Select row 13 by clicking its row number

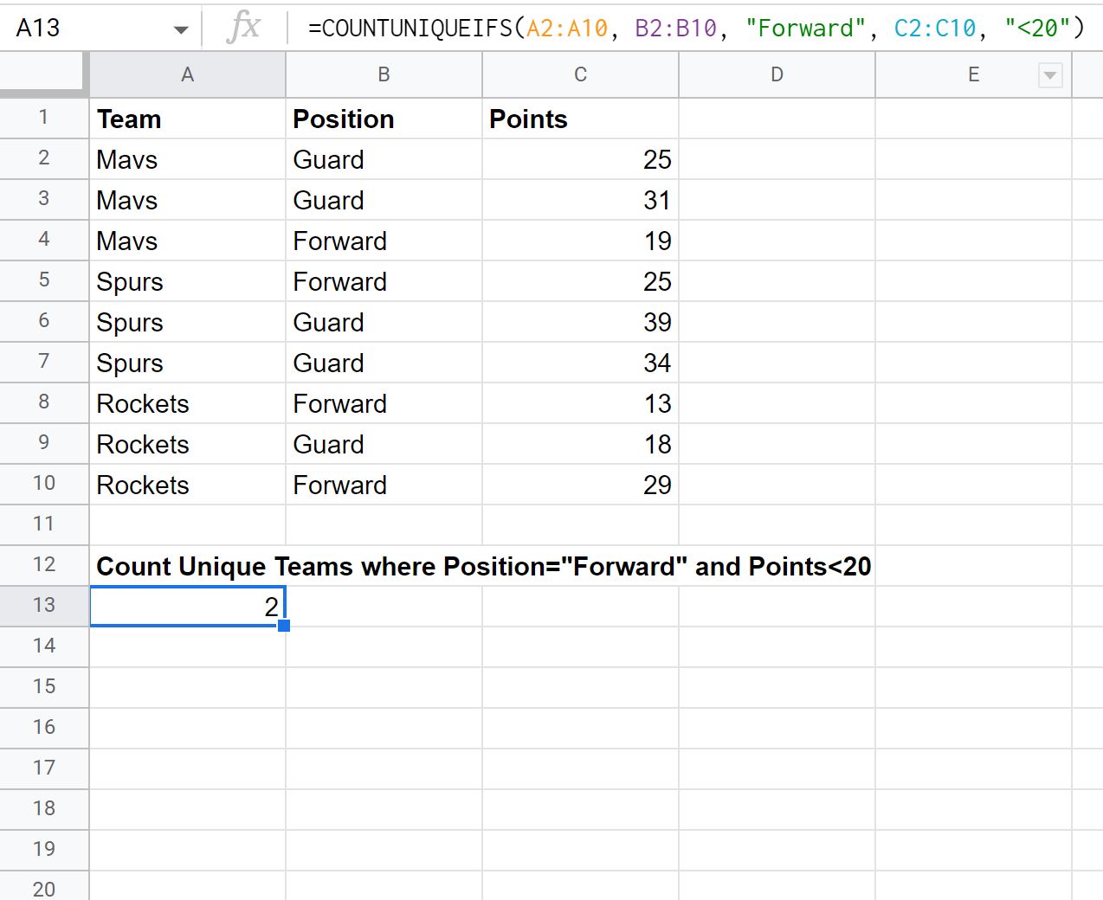click(x=43, y=605)
